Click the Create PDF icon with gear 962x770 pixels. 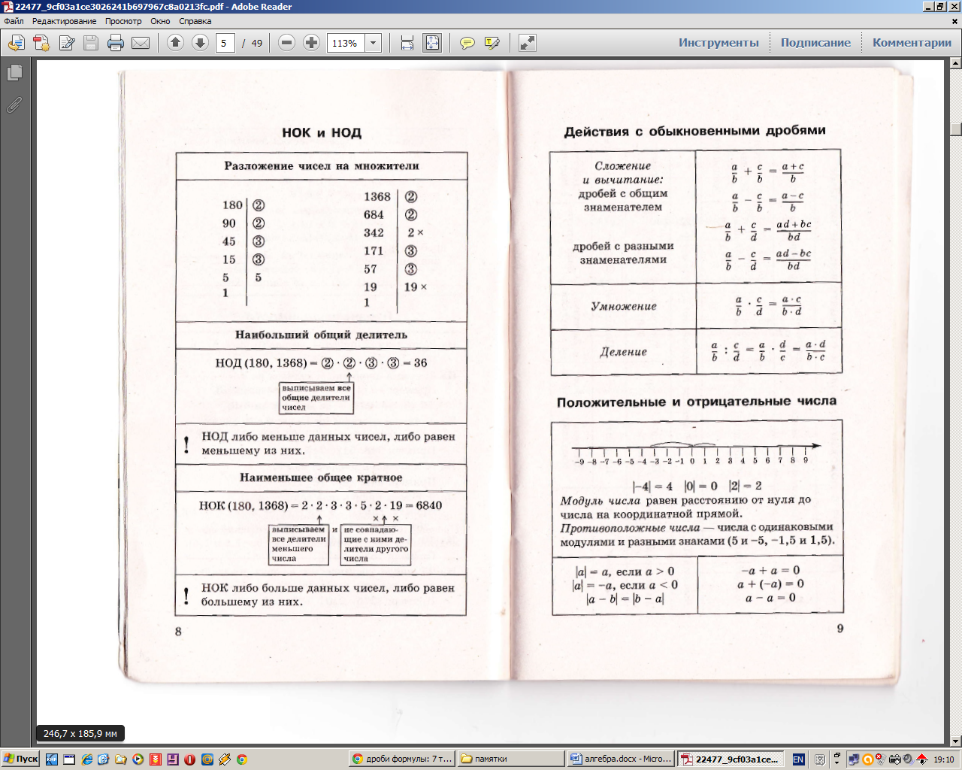pos(41,43)
